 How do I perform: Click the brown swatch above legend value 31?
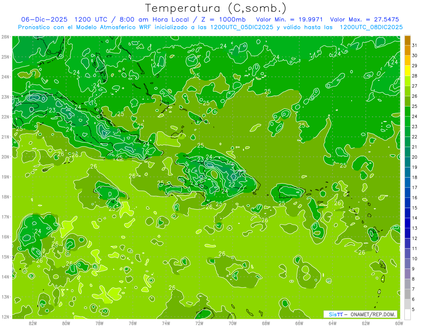407,41
